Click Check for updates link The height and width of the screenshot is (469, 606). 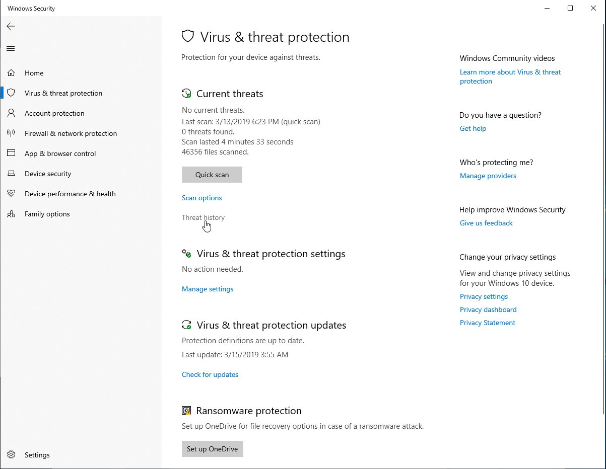pos(210,374)
